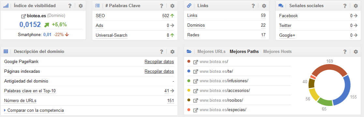Screen dimensions: 364x117
Task: Switch to Mejores URLs tab
Action: point(211,52)
